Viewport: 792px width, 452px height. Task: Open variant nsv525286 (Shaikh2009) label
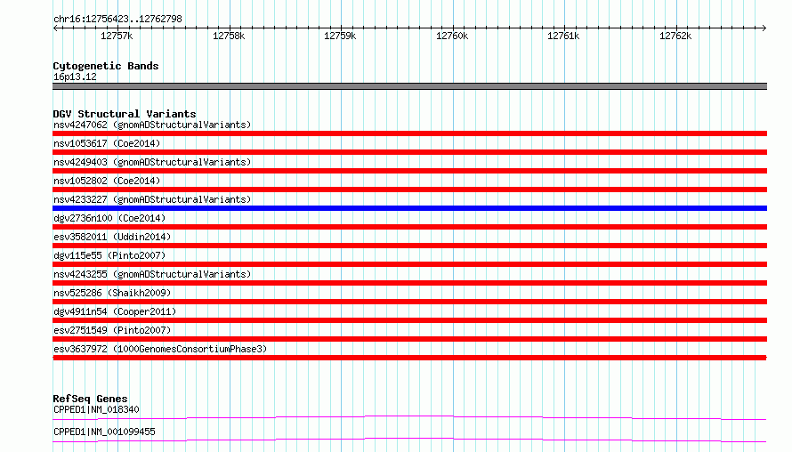112,293
